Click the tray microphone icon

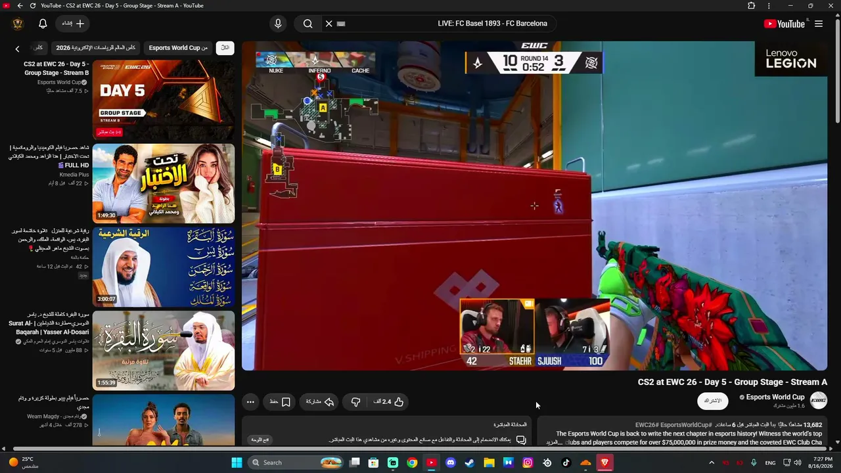(754, 462)
